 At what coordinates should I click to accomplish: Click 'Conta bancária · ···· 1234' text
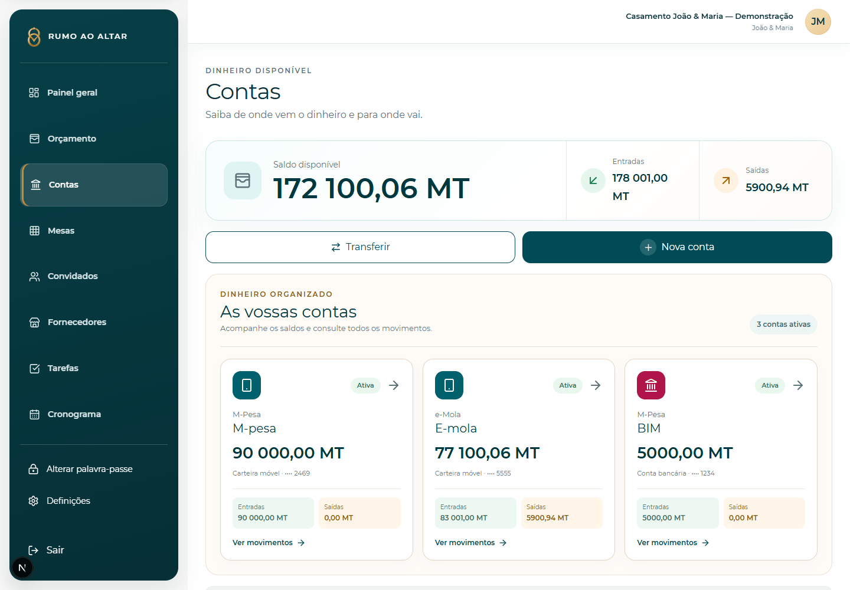point(676,473)
